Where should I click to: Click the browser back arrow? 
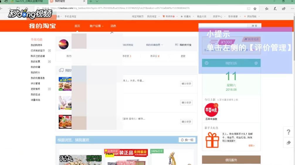[1, 9]
